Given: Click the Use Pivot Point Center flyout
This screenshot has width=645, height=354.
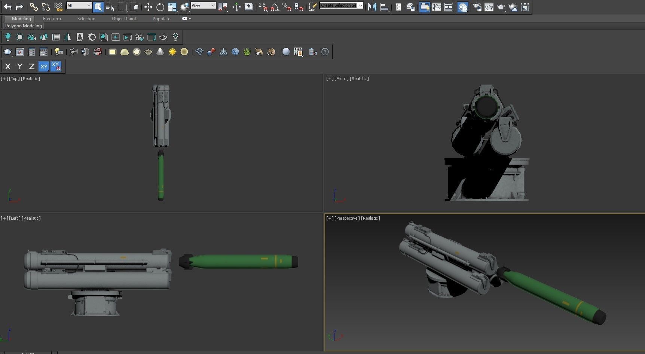Looking at the screenshot, I should 223,7.
